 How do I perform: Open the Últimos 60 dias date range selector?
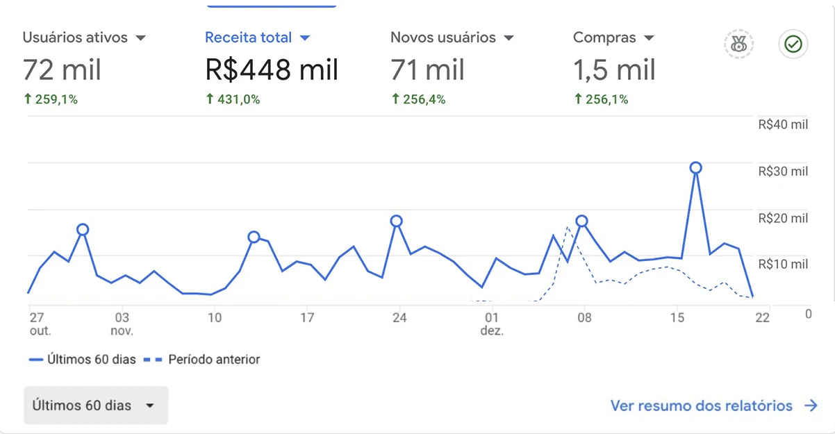coord(95,406)
